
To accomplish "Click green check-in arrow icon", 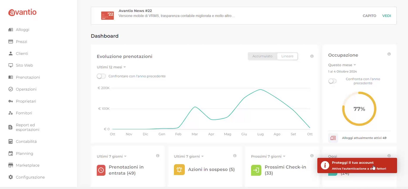I will pyautogui.click(x=256, y=170).
